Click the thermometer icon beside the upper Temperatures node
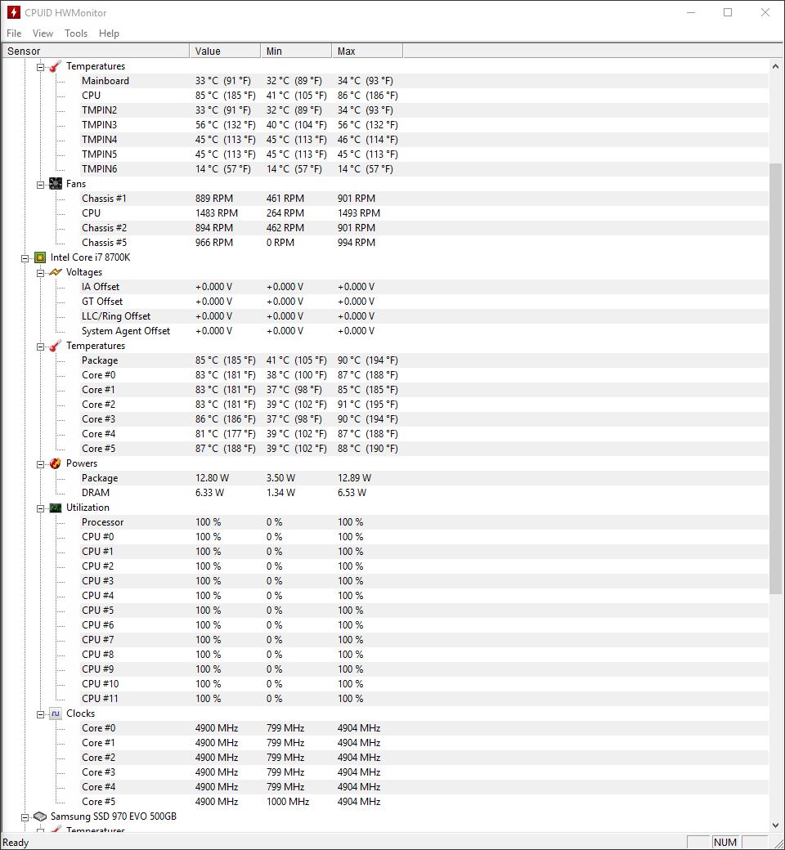 coord(55,66)
